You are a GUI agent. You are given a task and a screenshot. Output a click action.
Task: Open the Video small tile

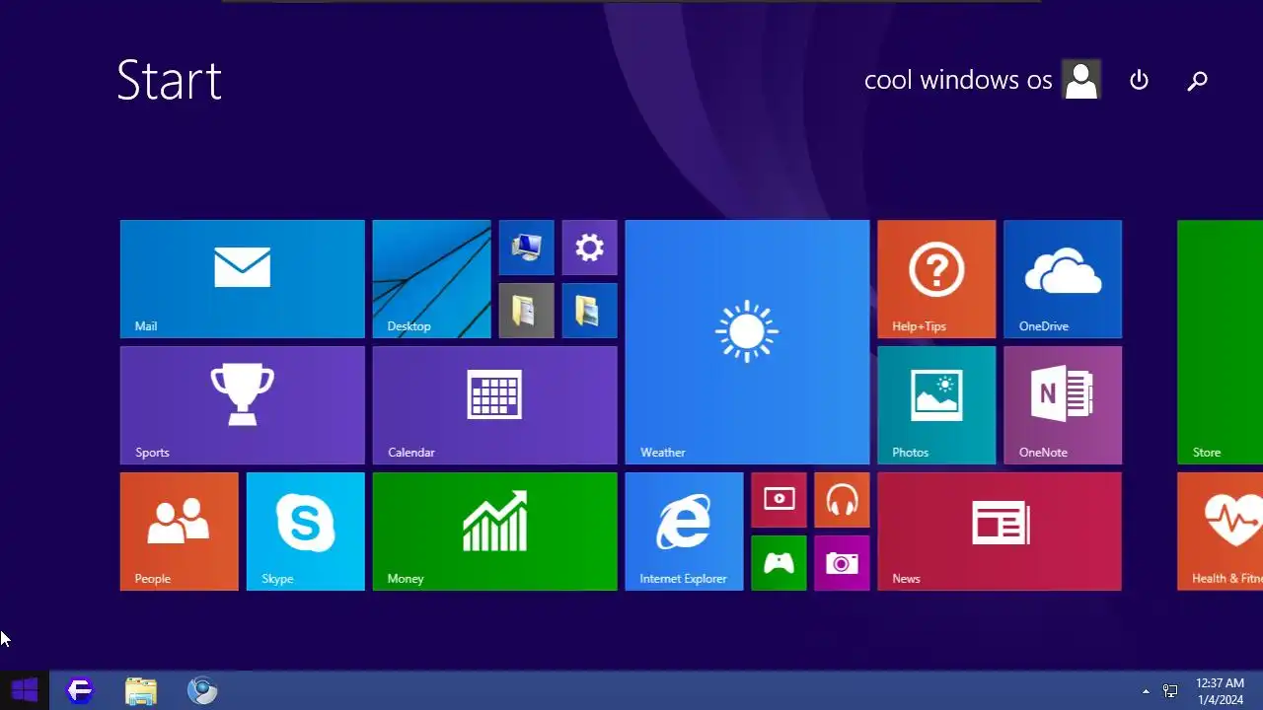(x=779, y=500)
